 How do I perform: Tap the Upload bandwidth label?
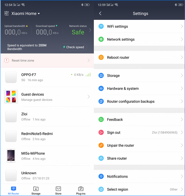coord(15,26)
